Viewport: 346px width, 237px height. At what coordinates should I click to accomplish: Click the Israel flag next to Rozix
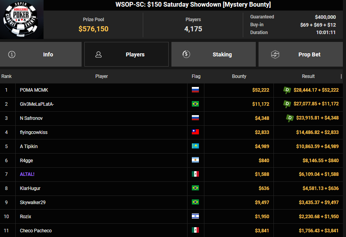point(195,217)
